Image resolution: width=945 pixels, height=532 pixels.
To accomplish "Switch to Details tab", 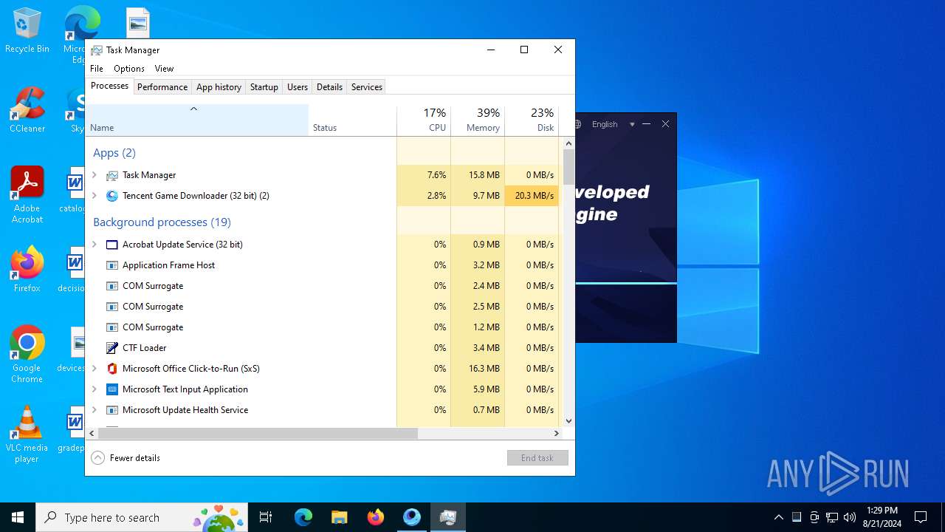I will (x=329, y=87).
